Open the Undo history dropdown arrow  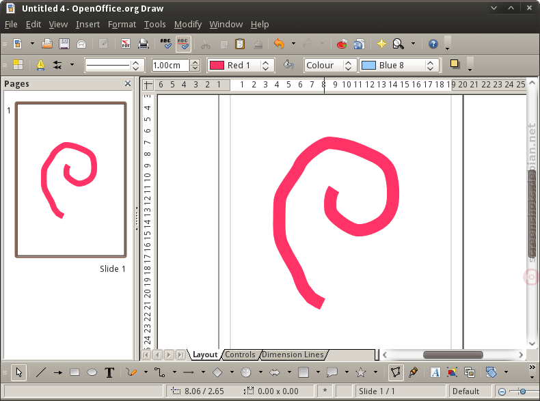293,44
